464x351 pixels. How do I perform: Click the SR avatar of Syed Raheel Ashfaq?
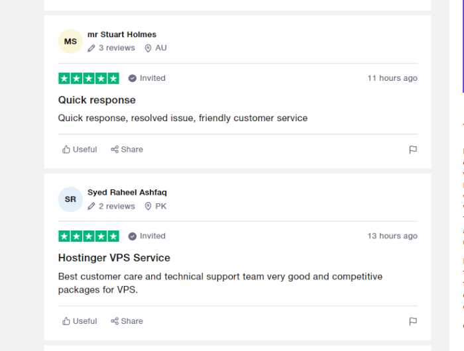pyautogui.click(x=70, y=199)
